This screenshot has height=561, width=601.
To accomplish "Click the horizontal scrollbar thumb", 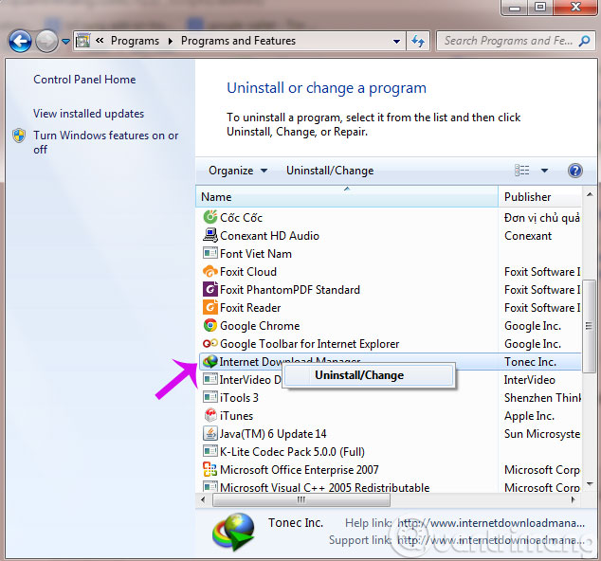I will tap(301, 499).
